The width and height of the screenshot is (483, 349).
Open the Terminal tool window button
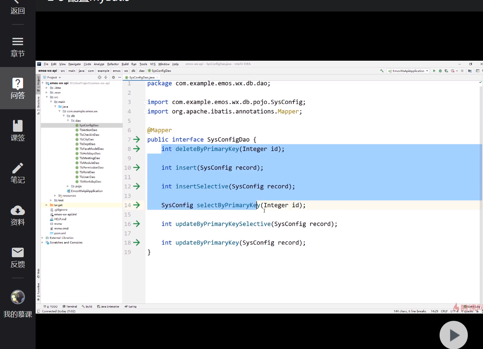(x=70, y=306)
